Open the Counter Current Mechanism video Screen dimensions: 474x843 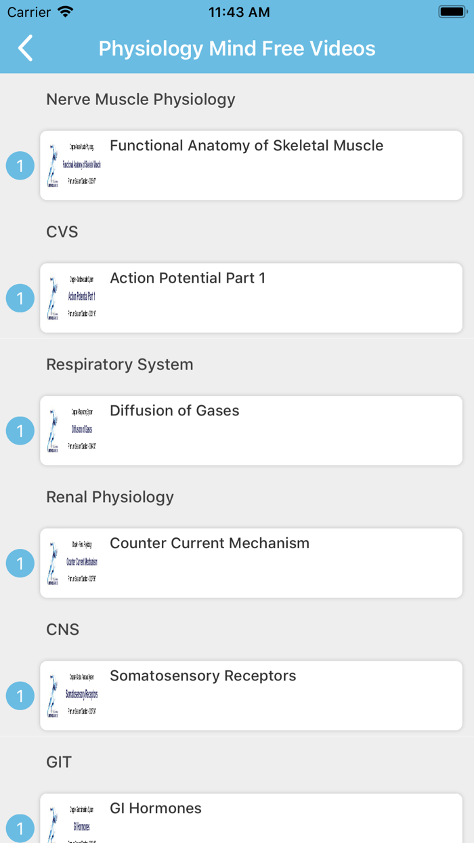[x=251, y=563]
